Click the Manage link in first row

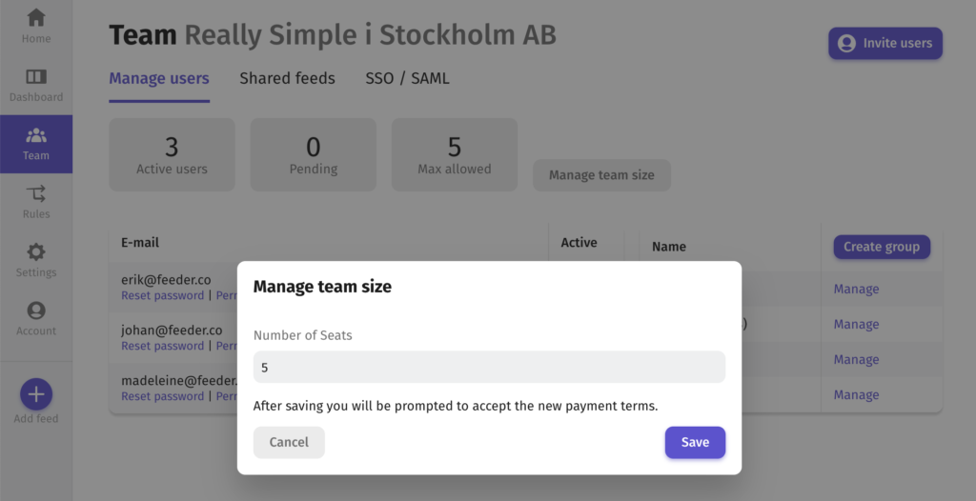(x=856, y=289)
